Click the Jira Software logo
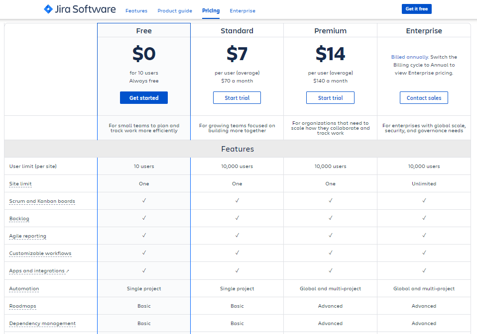 click(80, 9)
